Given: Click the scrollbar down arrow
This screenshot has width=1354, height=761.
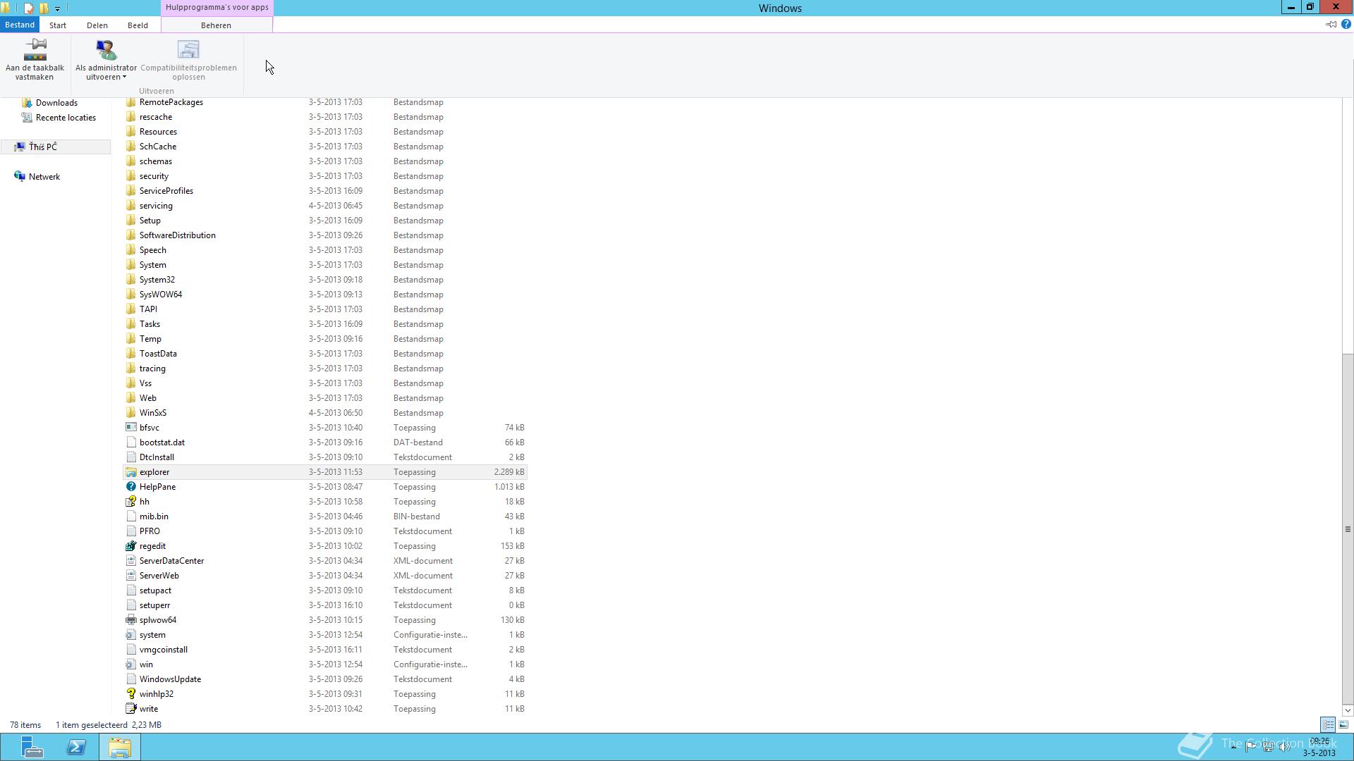Looking at the screenshot, I should [x=1347, y=710].
